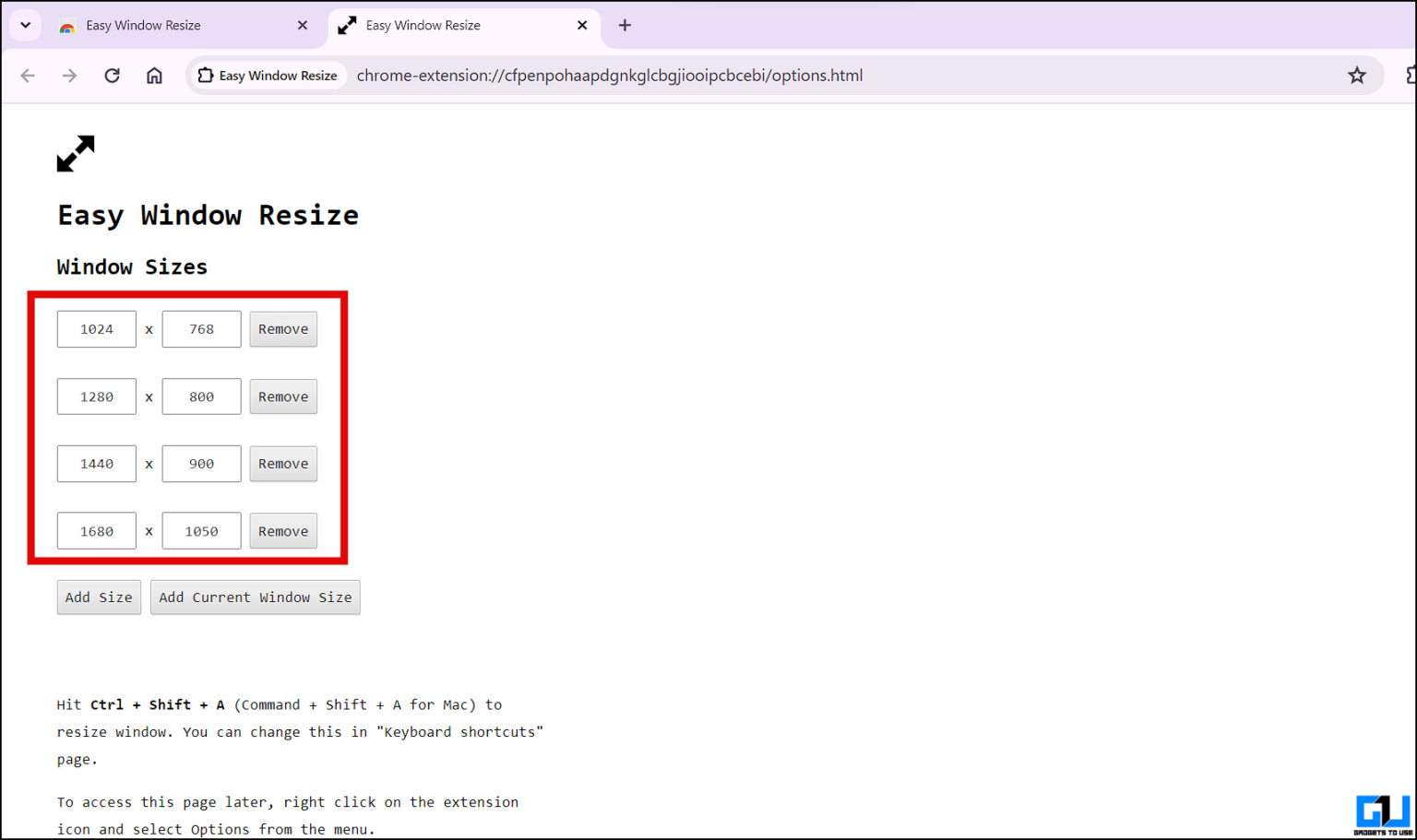
Task: Click the browser forward arrow
Action: tap(70, 76)
